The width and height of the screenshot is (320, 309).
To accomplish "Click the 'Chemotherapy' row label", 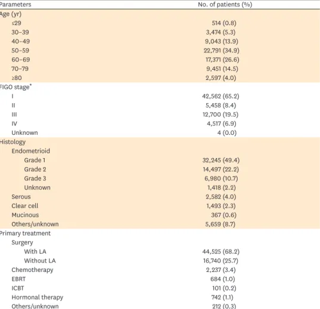I will [32, 270].
